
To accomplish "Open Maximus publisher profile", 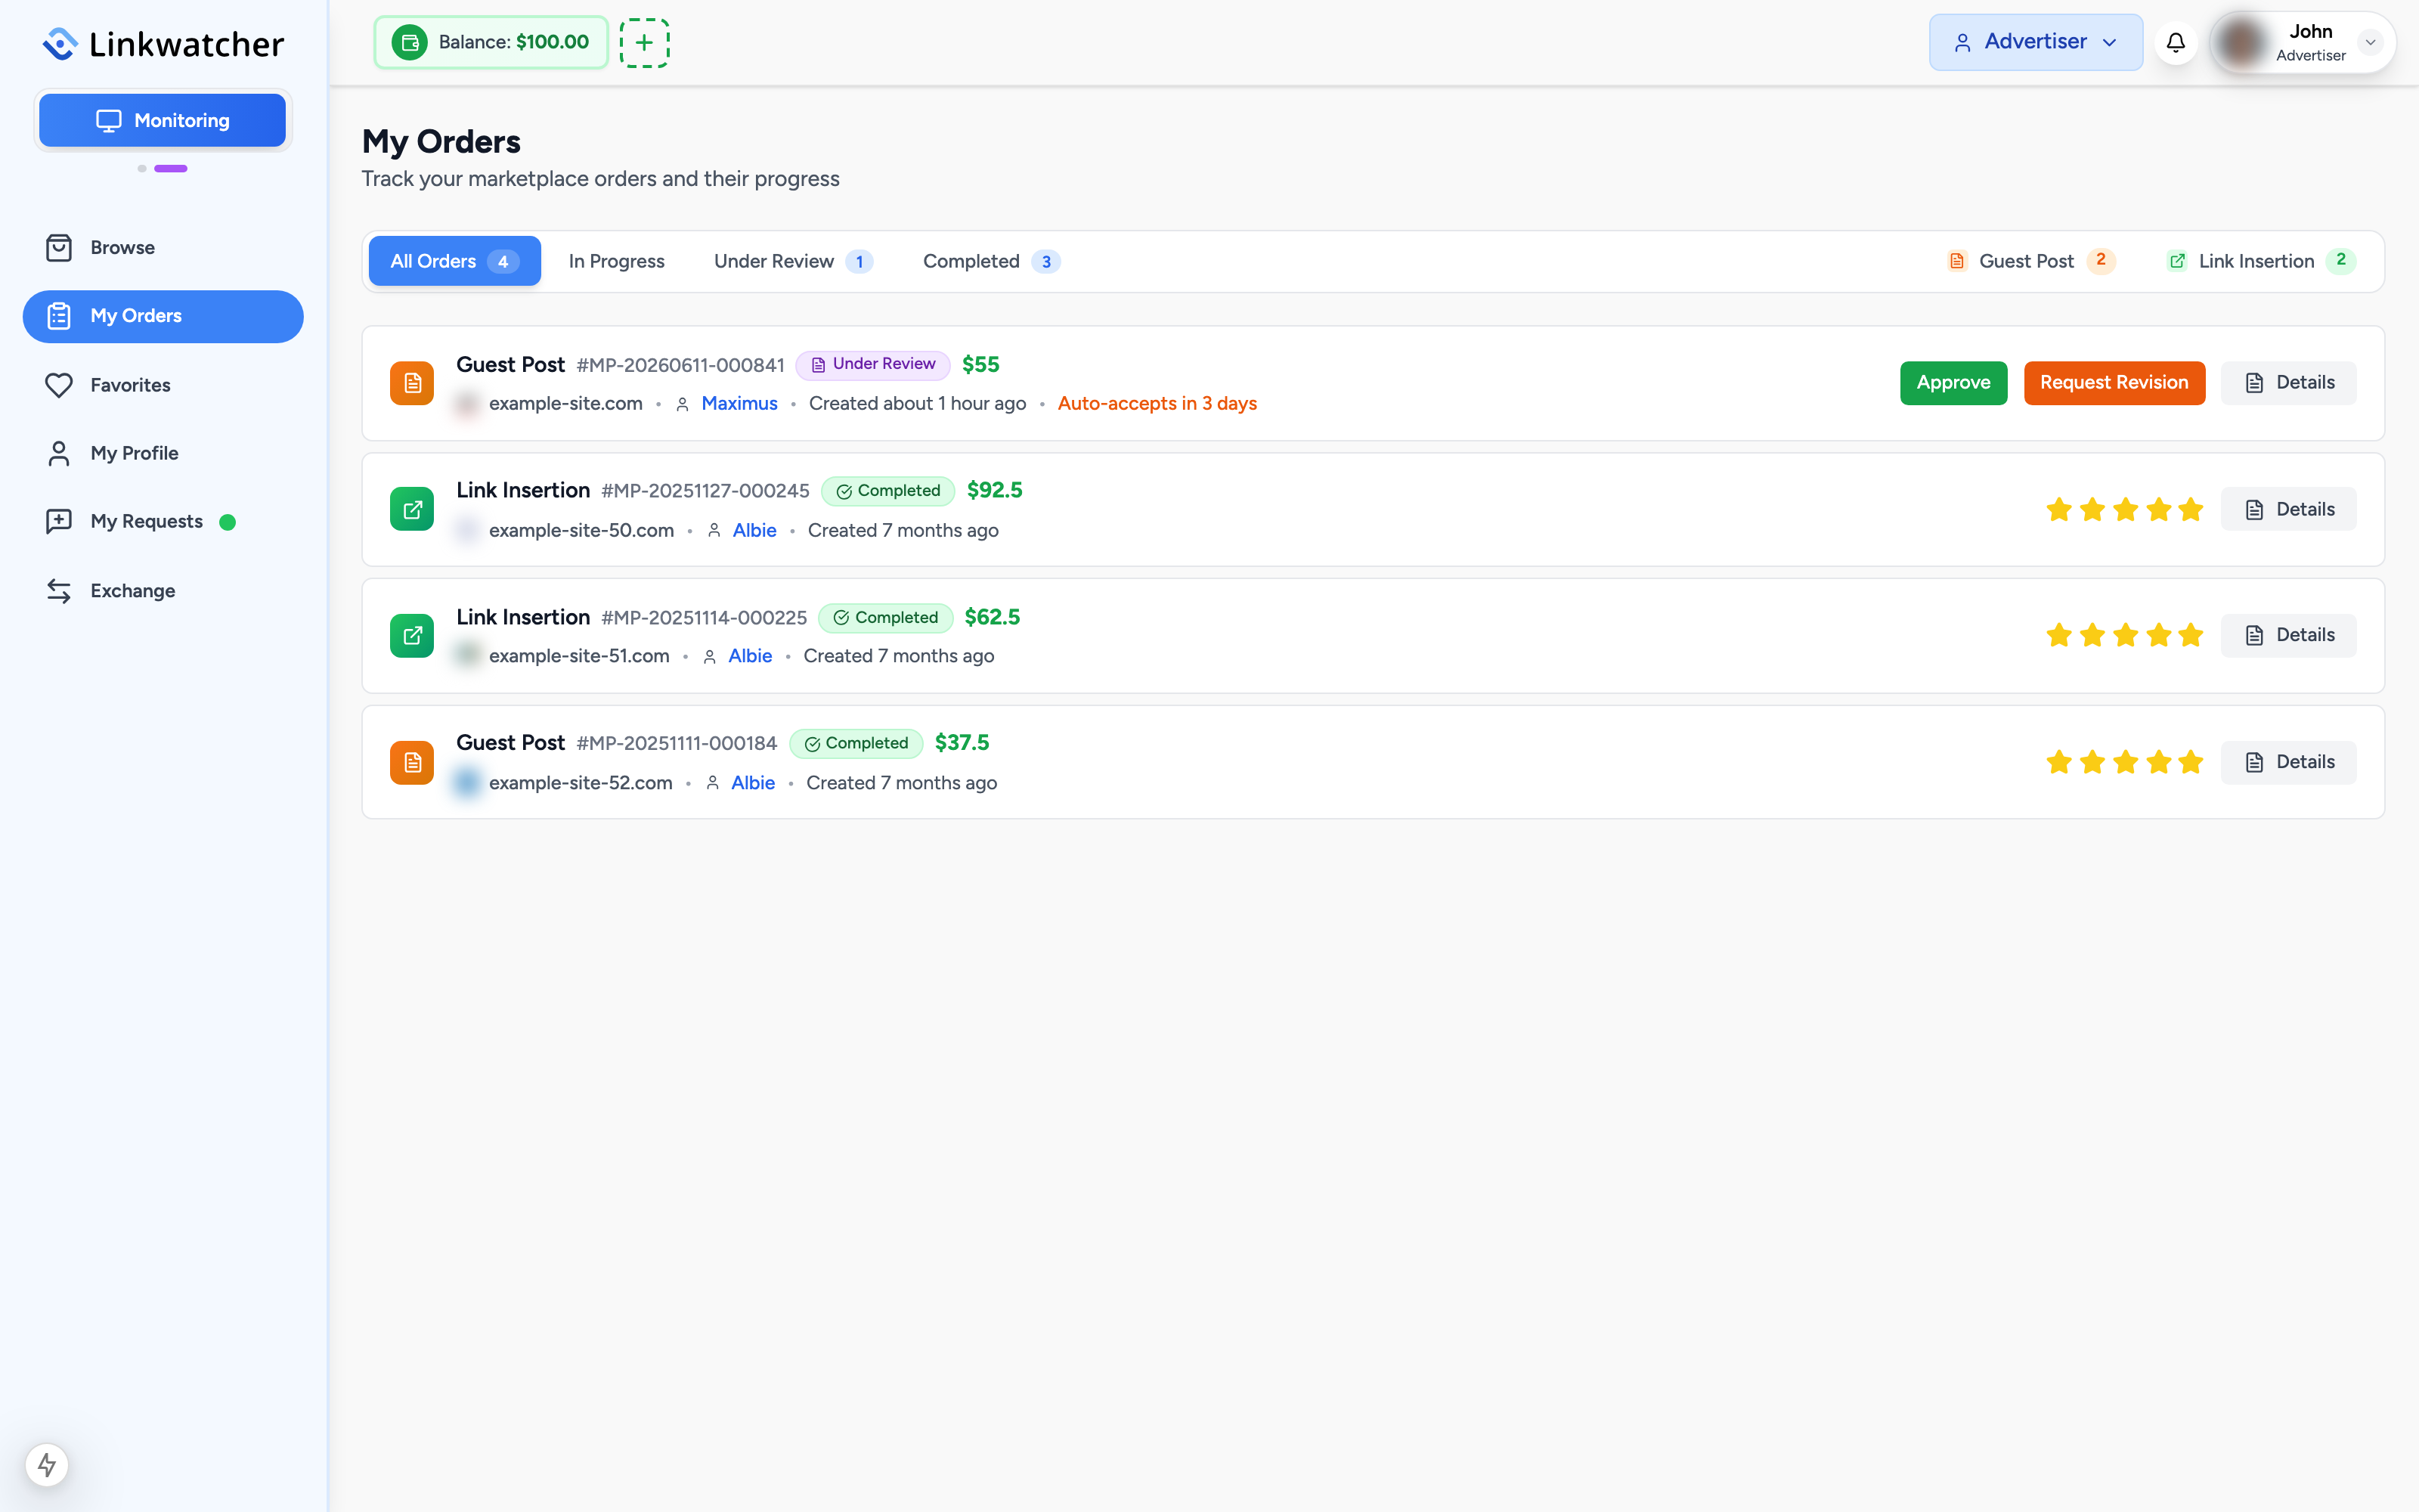I will click(x=739, y=404).
